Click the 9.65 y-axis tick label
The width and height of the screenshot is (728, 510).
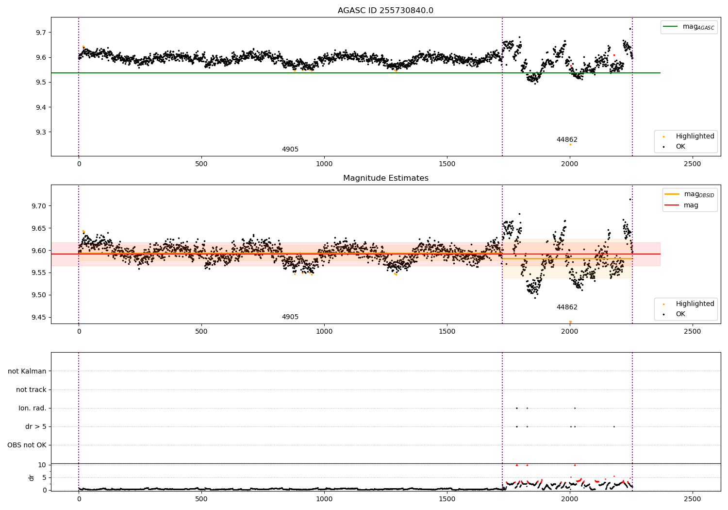(x=38, y=228)
